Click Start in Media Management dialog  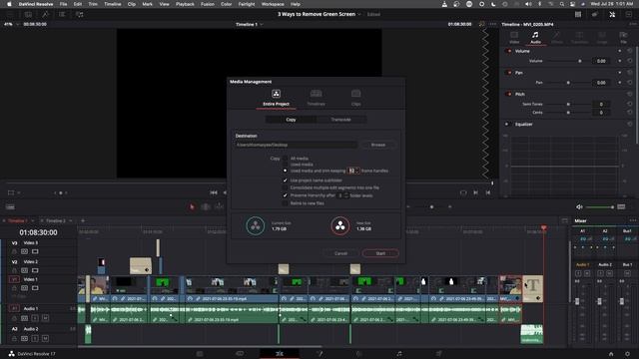(380, 253)
